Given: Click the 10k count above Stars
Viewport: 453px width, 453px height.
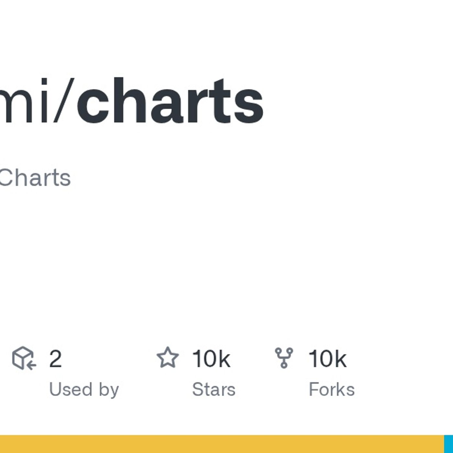Looking at the screenshot, I should coord(211,359).
